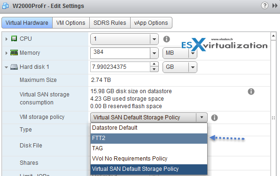Click the Maximum Size value 2.74 TB
Image resolution: width=280 pixels, height=176 pixels.
click(101, 80)
